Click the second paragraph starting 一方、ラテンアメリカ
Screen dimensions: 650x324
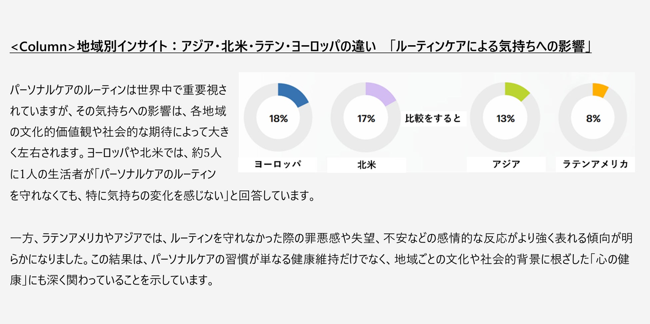click(x=321, y=259)
